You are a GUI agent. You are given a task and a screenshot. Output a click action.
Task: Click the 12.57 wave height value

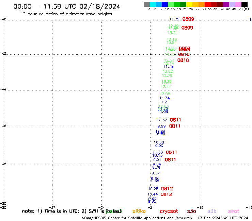tap(169, 60)
